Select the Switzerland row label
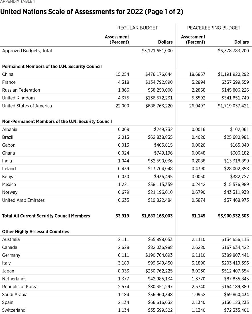The width and height of the screenshot is (252, 314). (14, 310)
